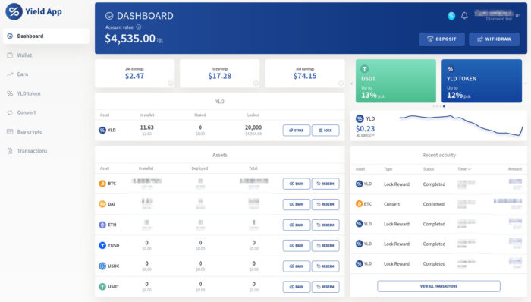The width and height of the screenshot is (531, 302).
Task: Click the YLD price line chart
Action: click(461, 126)
